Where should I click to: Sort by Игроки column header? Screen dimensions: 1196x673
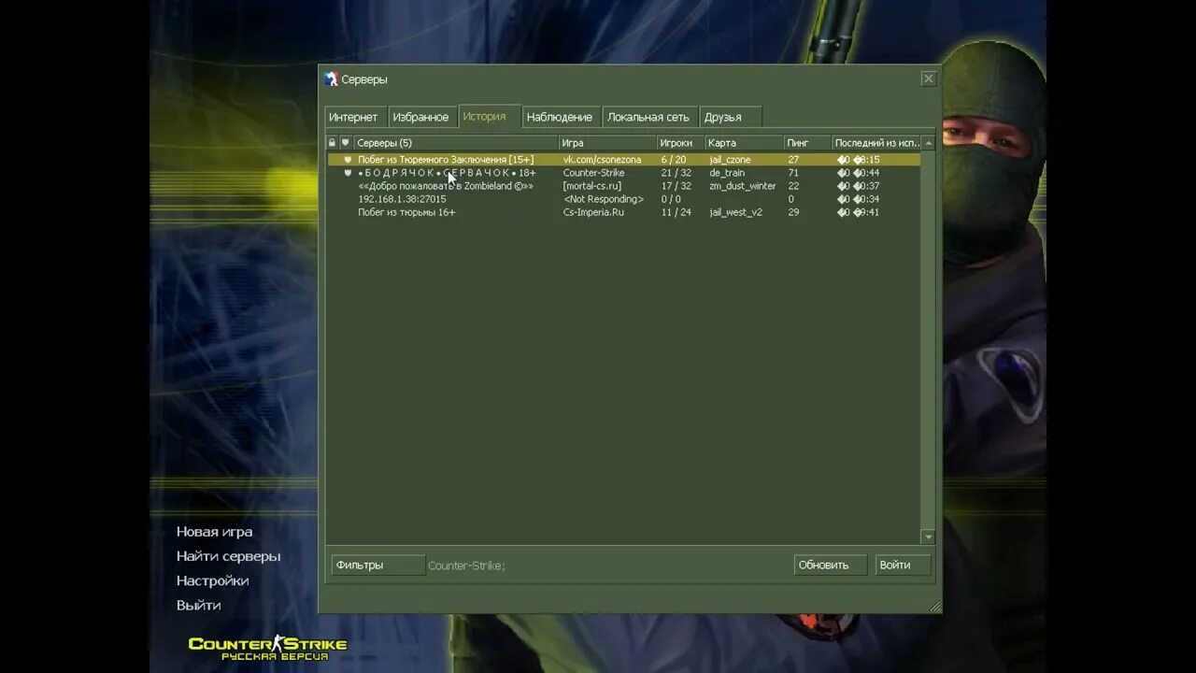680,143
